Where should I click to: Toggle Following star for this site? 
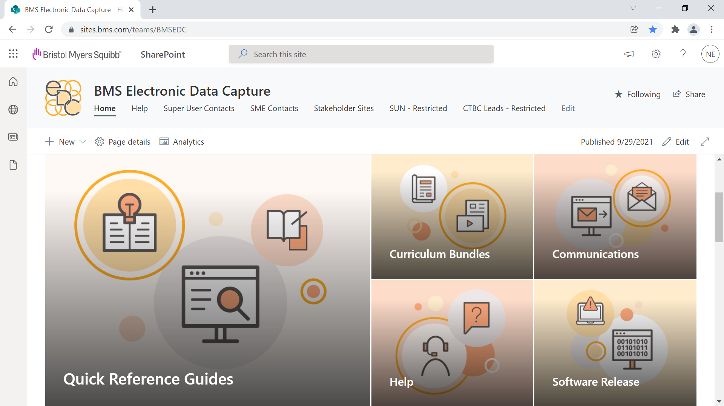coord(637,94)
